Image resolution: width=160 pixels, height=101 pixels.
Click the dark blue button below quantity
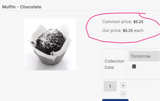click(115, 100)
